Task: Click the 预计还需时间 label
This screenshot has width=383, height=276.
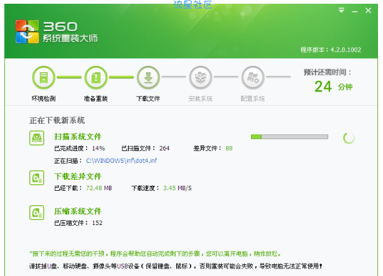Action: point(328,72)
